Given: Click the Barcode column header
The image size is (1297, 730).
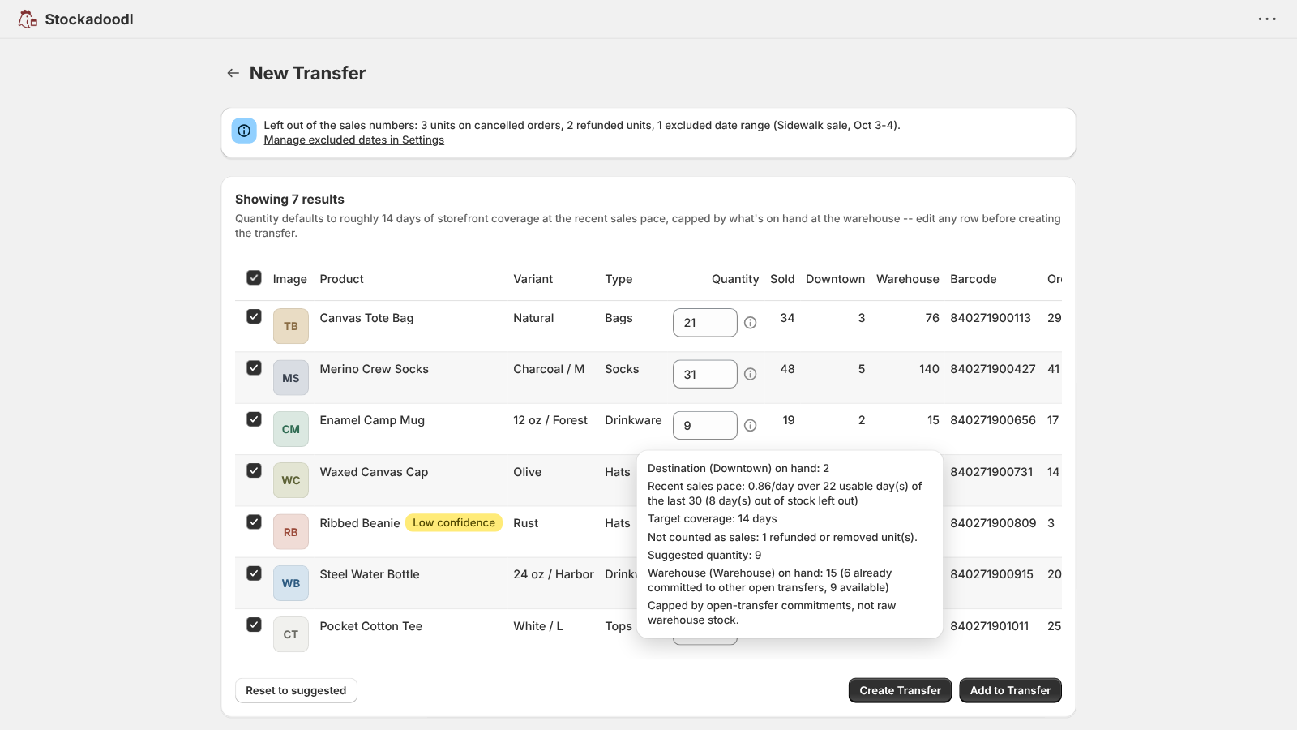Looking at the screenshot, I should 974,279.
